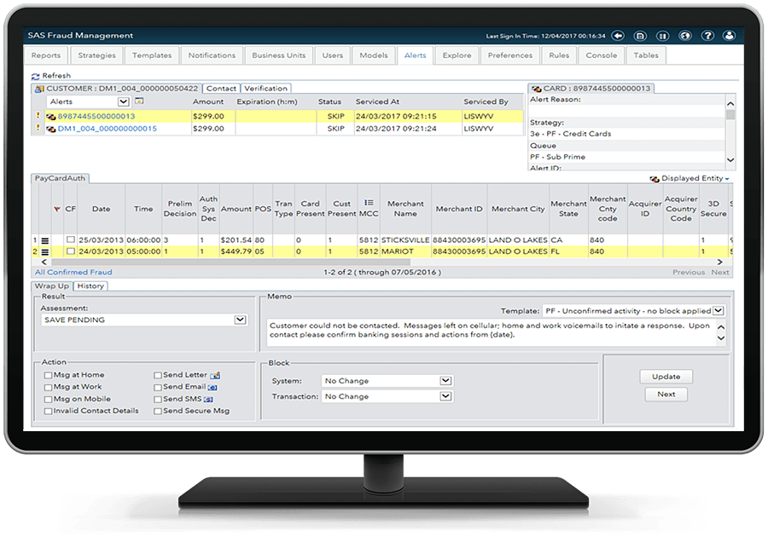Open the row menu icon for transaction 1
Image resolution: width=768 pixels, height=536 pixels.
click(x=45, y=240)
